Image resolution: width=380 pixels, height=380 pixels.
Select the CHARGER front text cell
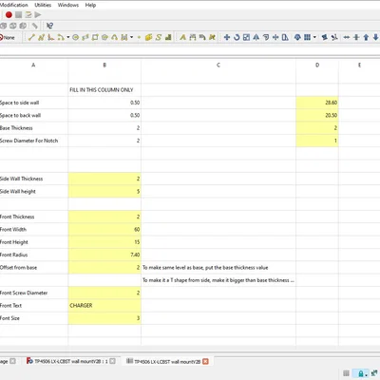(x=104, y=306)
